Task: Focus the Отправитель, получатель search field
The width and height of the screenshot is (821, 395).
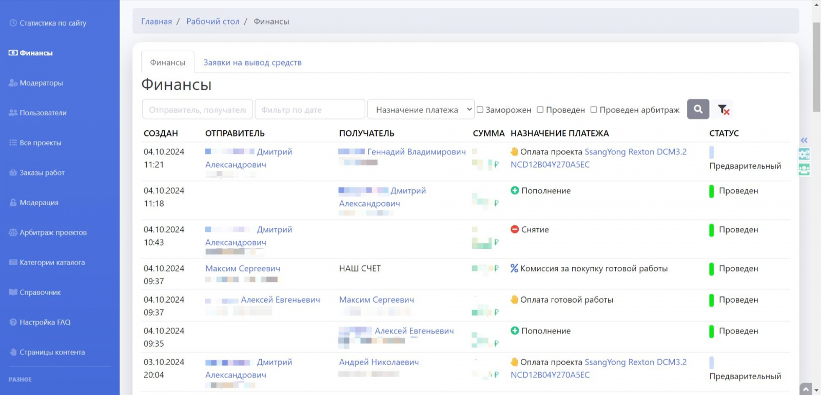Action: pos(198,110)
